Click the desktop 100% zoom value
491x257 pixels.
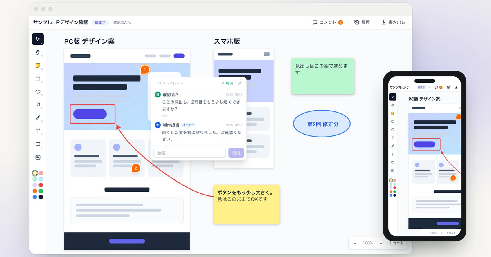click(x=368, y=243)
